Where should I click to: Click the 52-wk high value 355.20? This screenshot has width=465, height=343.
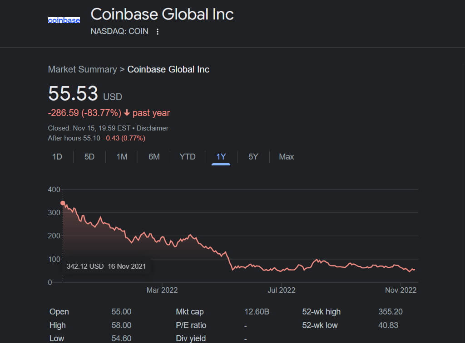click(x=390, y=312)
